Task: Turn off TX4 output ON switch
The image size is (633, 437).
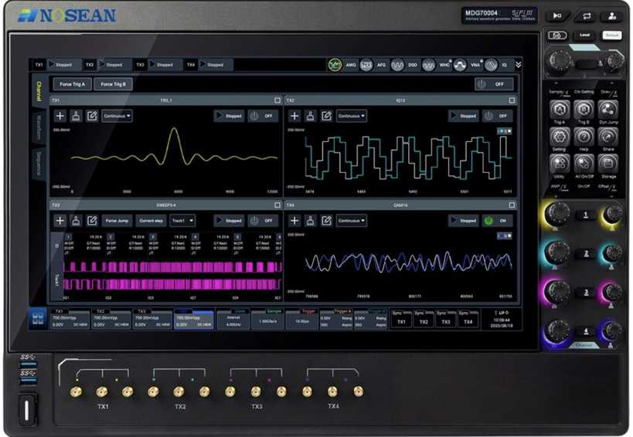Action: pos(498,221)
